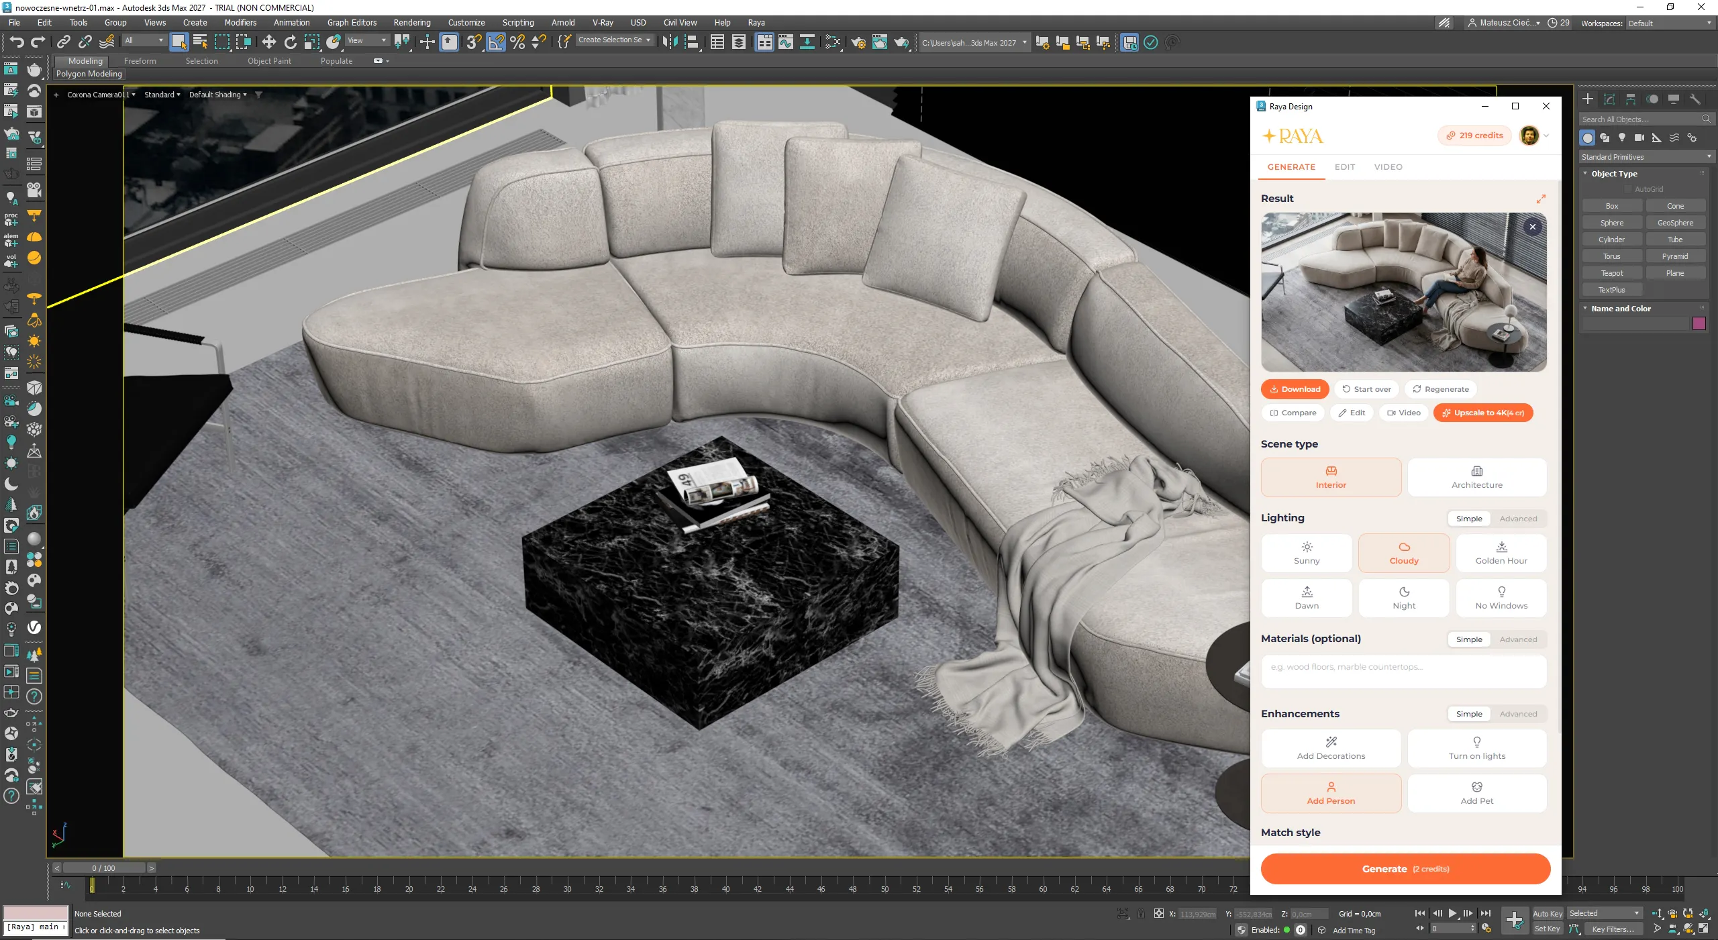Expand the Raya result preview to fullscreen

pos(1541,199)
